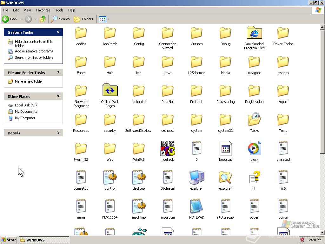Screen dimensions: 325x244
Task: Open the system32 folder
Action: tap(225, 119)
